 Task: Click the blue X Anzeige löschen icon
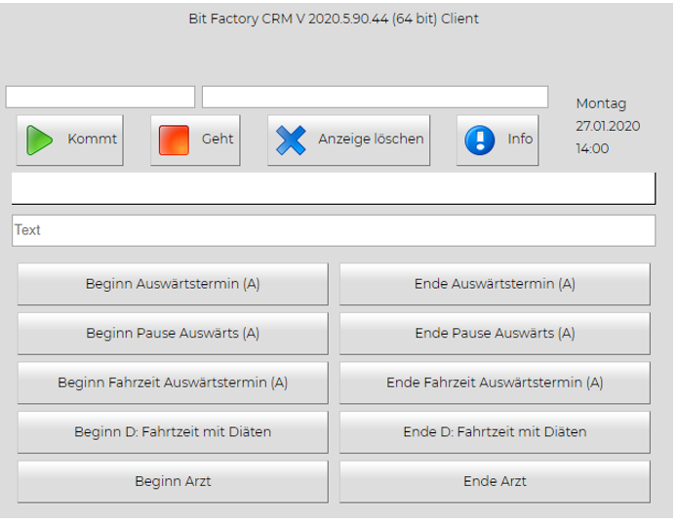[291, 140]
